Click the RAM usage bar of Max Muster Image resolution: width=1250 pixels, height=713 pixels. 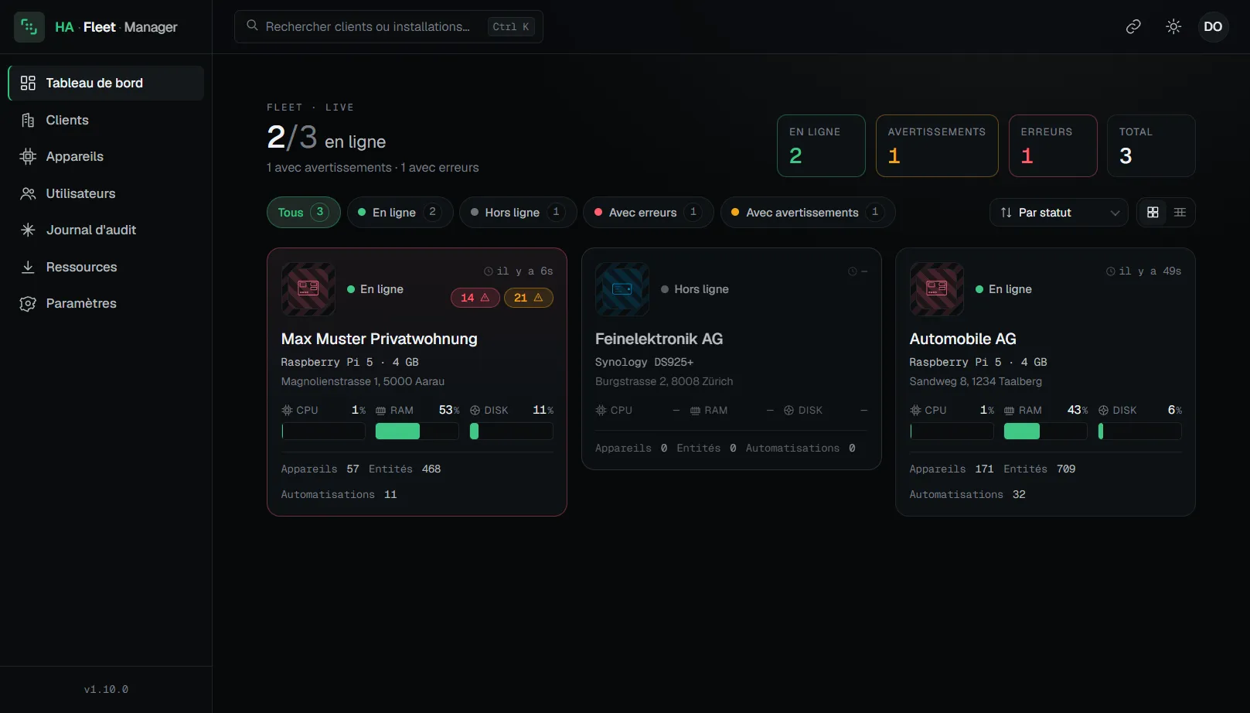(417, 432)
